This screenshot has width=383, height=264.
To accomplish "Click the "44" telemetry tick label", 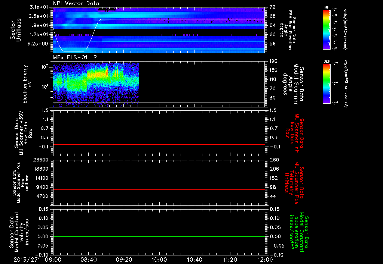I will 273,196.
